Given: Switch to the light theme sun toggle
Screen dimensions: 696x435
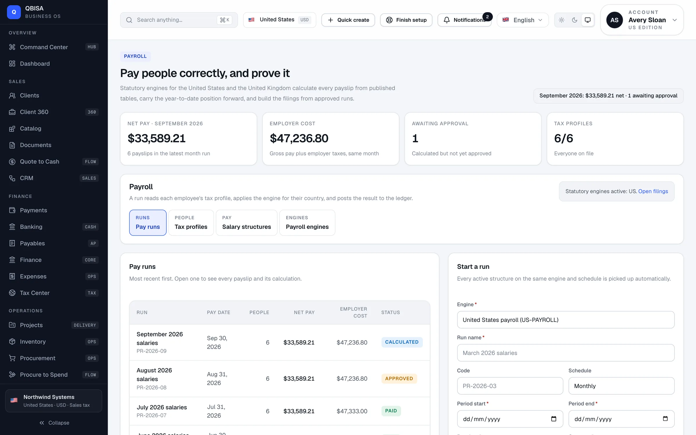Looking at the screenshot, I should coord(561,20).
